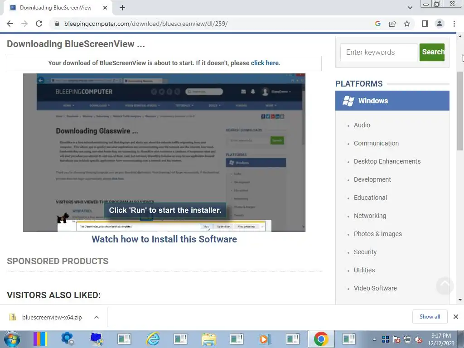Reload the current page
The height and width of the screenshot is (348, 464).
(x=39, y=24)
